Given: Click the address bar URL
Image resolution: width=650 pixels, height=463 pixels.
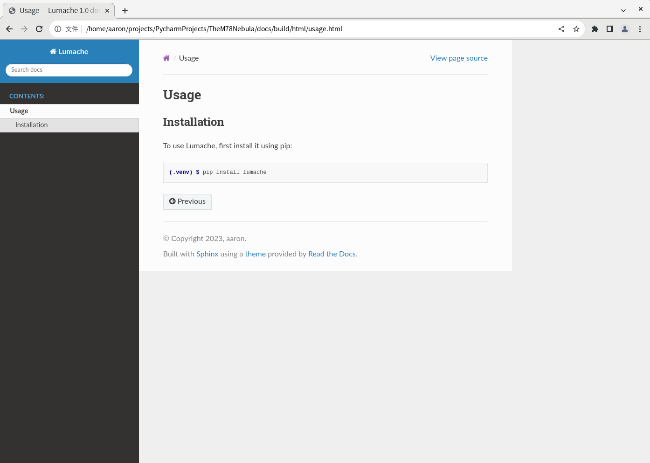Looking at the screenshot, I should (x=214, y=29).
